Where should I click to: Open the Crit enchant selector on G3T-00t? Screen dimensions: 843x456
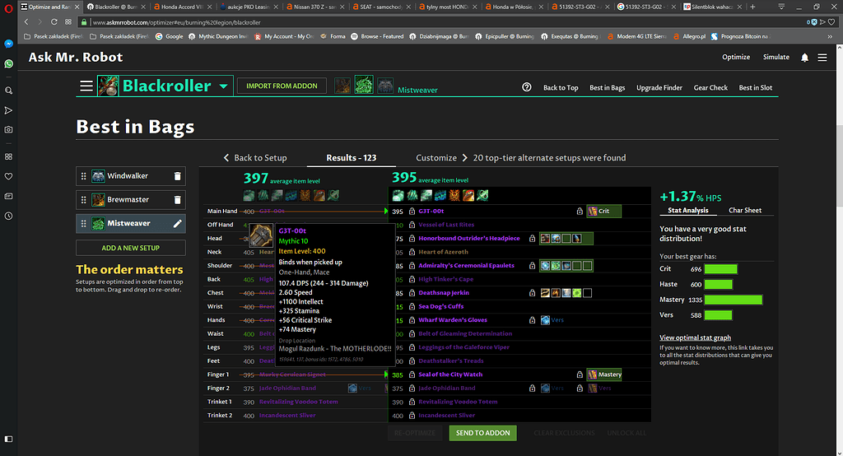(x=603, y=212)
